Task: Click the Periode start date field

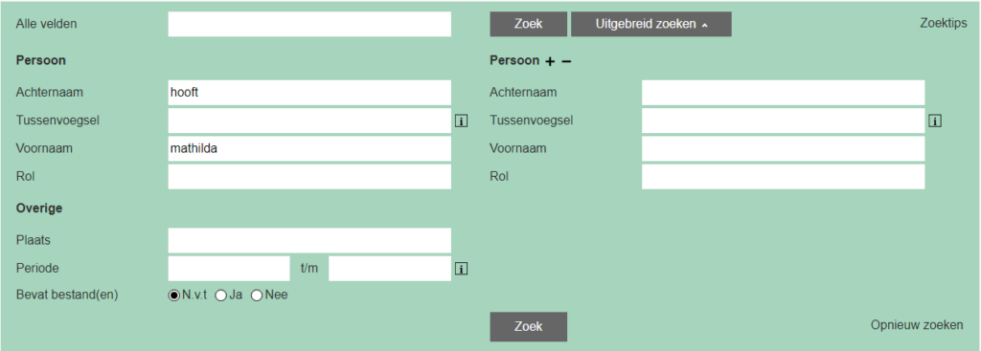Action: coord(229,269)
